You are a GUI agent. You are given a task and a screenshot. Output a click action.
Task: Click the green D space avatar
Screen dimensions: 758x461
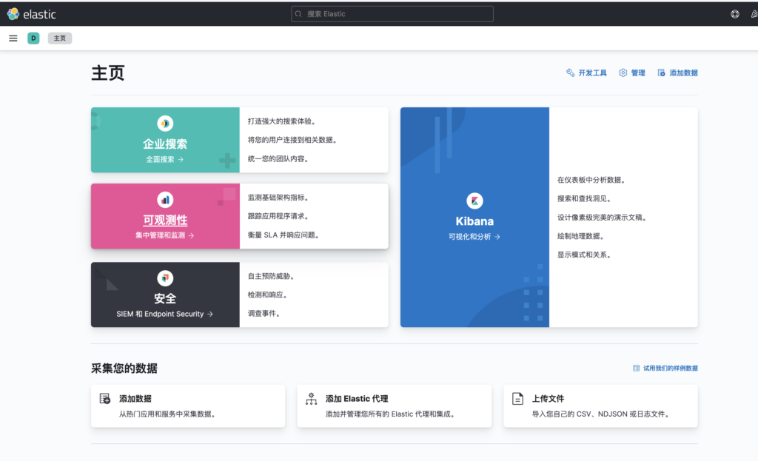click(33, 38)
